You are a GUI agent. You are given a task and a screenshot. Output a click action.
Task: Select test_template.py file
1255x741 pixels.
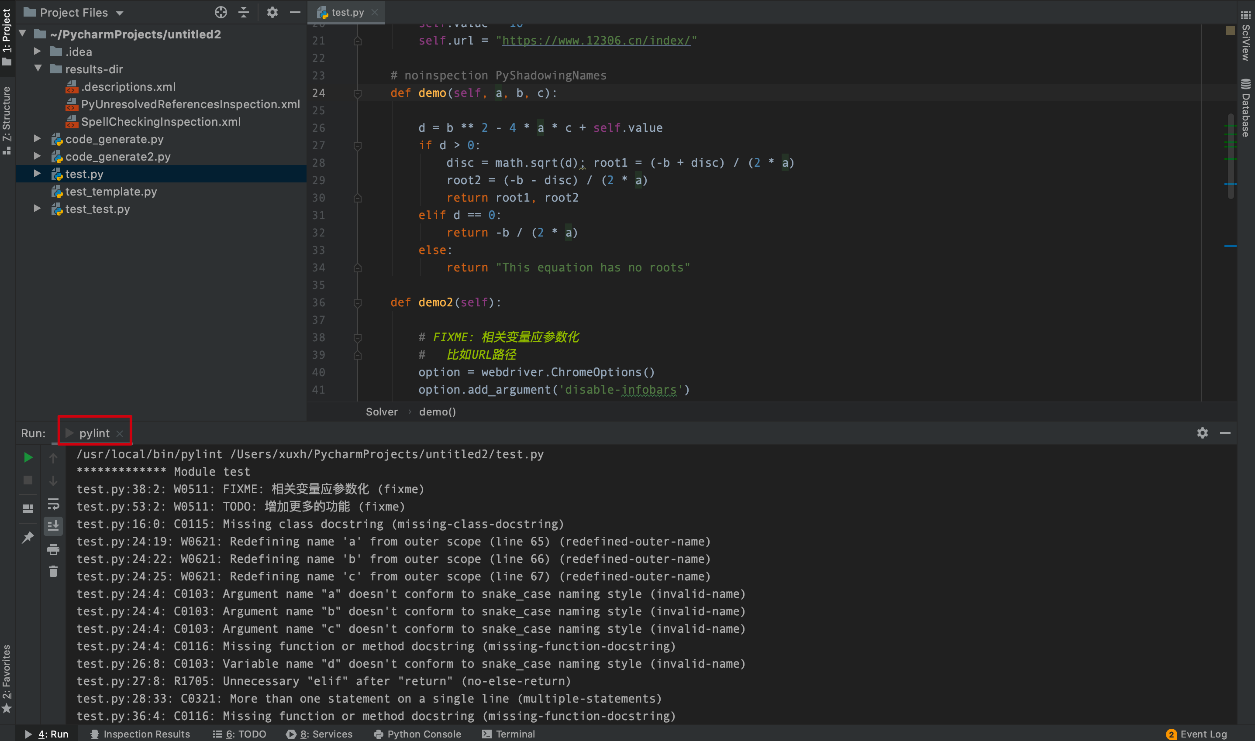[x=111, y=192]
